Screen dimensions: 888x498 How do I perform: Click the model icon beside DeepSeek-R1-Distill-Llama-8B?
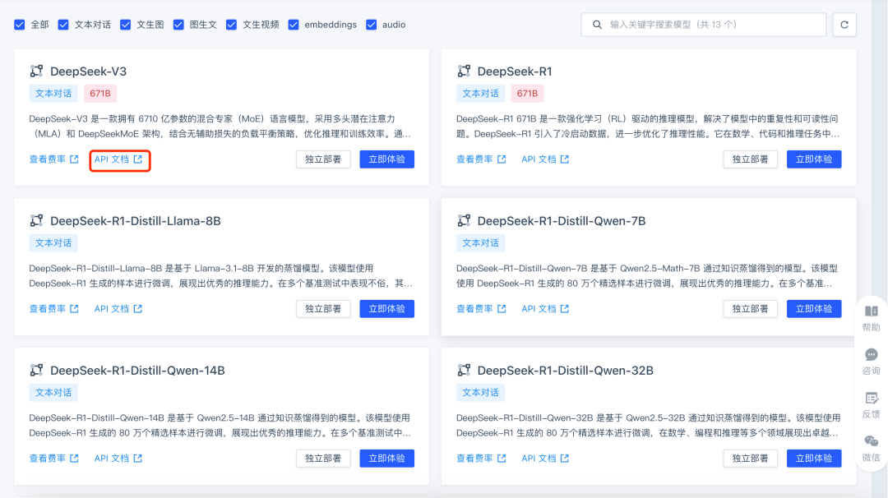click(x=36, y=221)
